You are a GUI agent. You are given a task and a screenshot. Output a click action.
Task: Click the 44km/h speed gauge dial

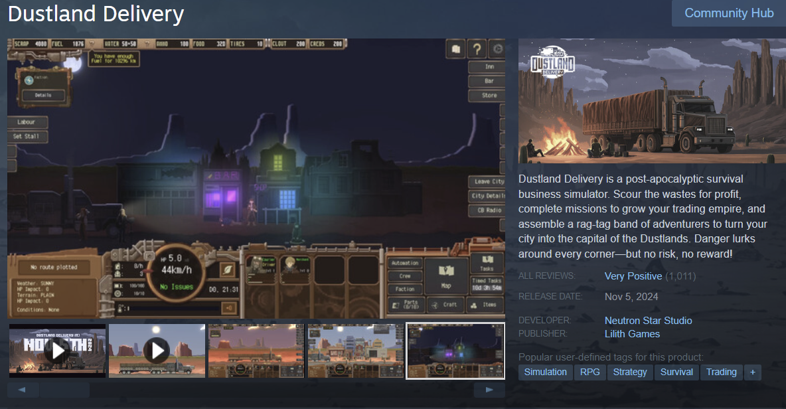pos(176,272)
